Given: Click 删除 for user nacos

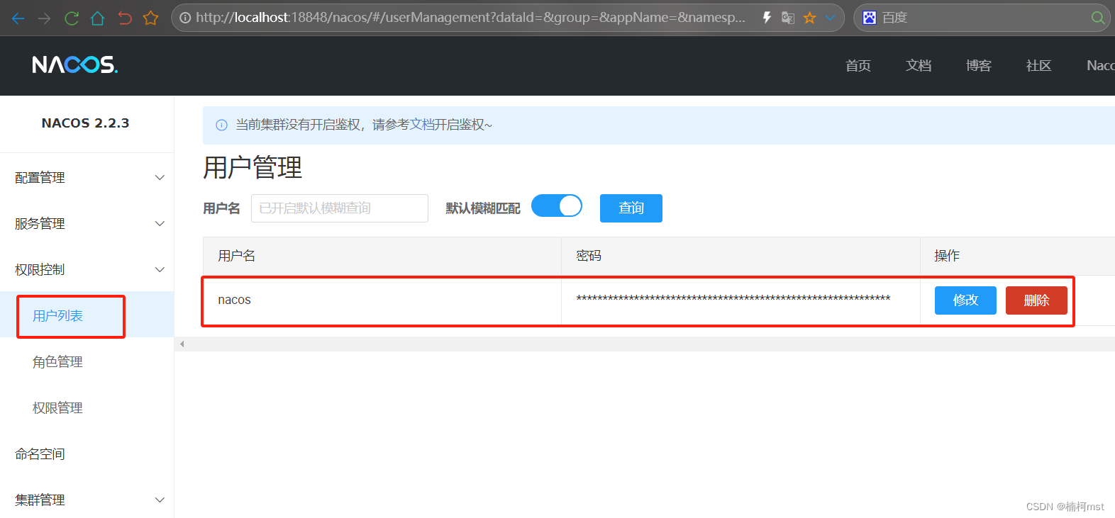Looking at the screenshot, I should click(1036, 300).
